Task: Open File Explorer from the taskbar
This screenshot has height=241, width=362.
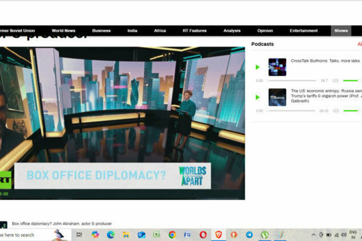Action: pyautogui.click(x=126, y=235)
